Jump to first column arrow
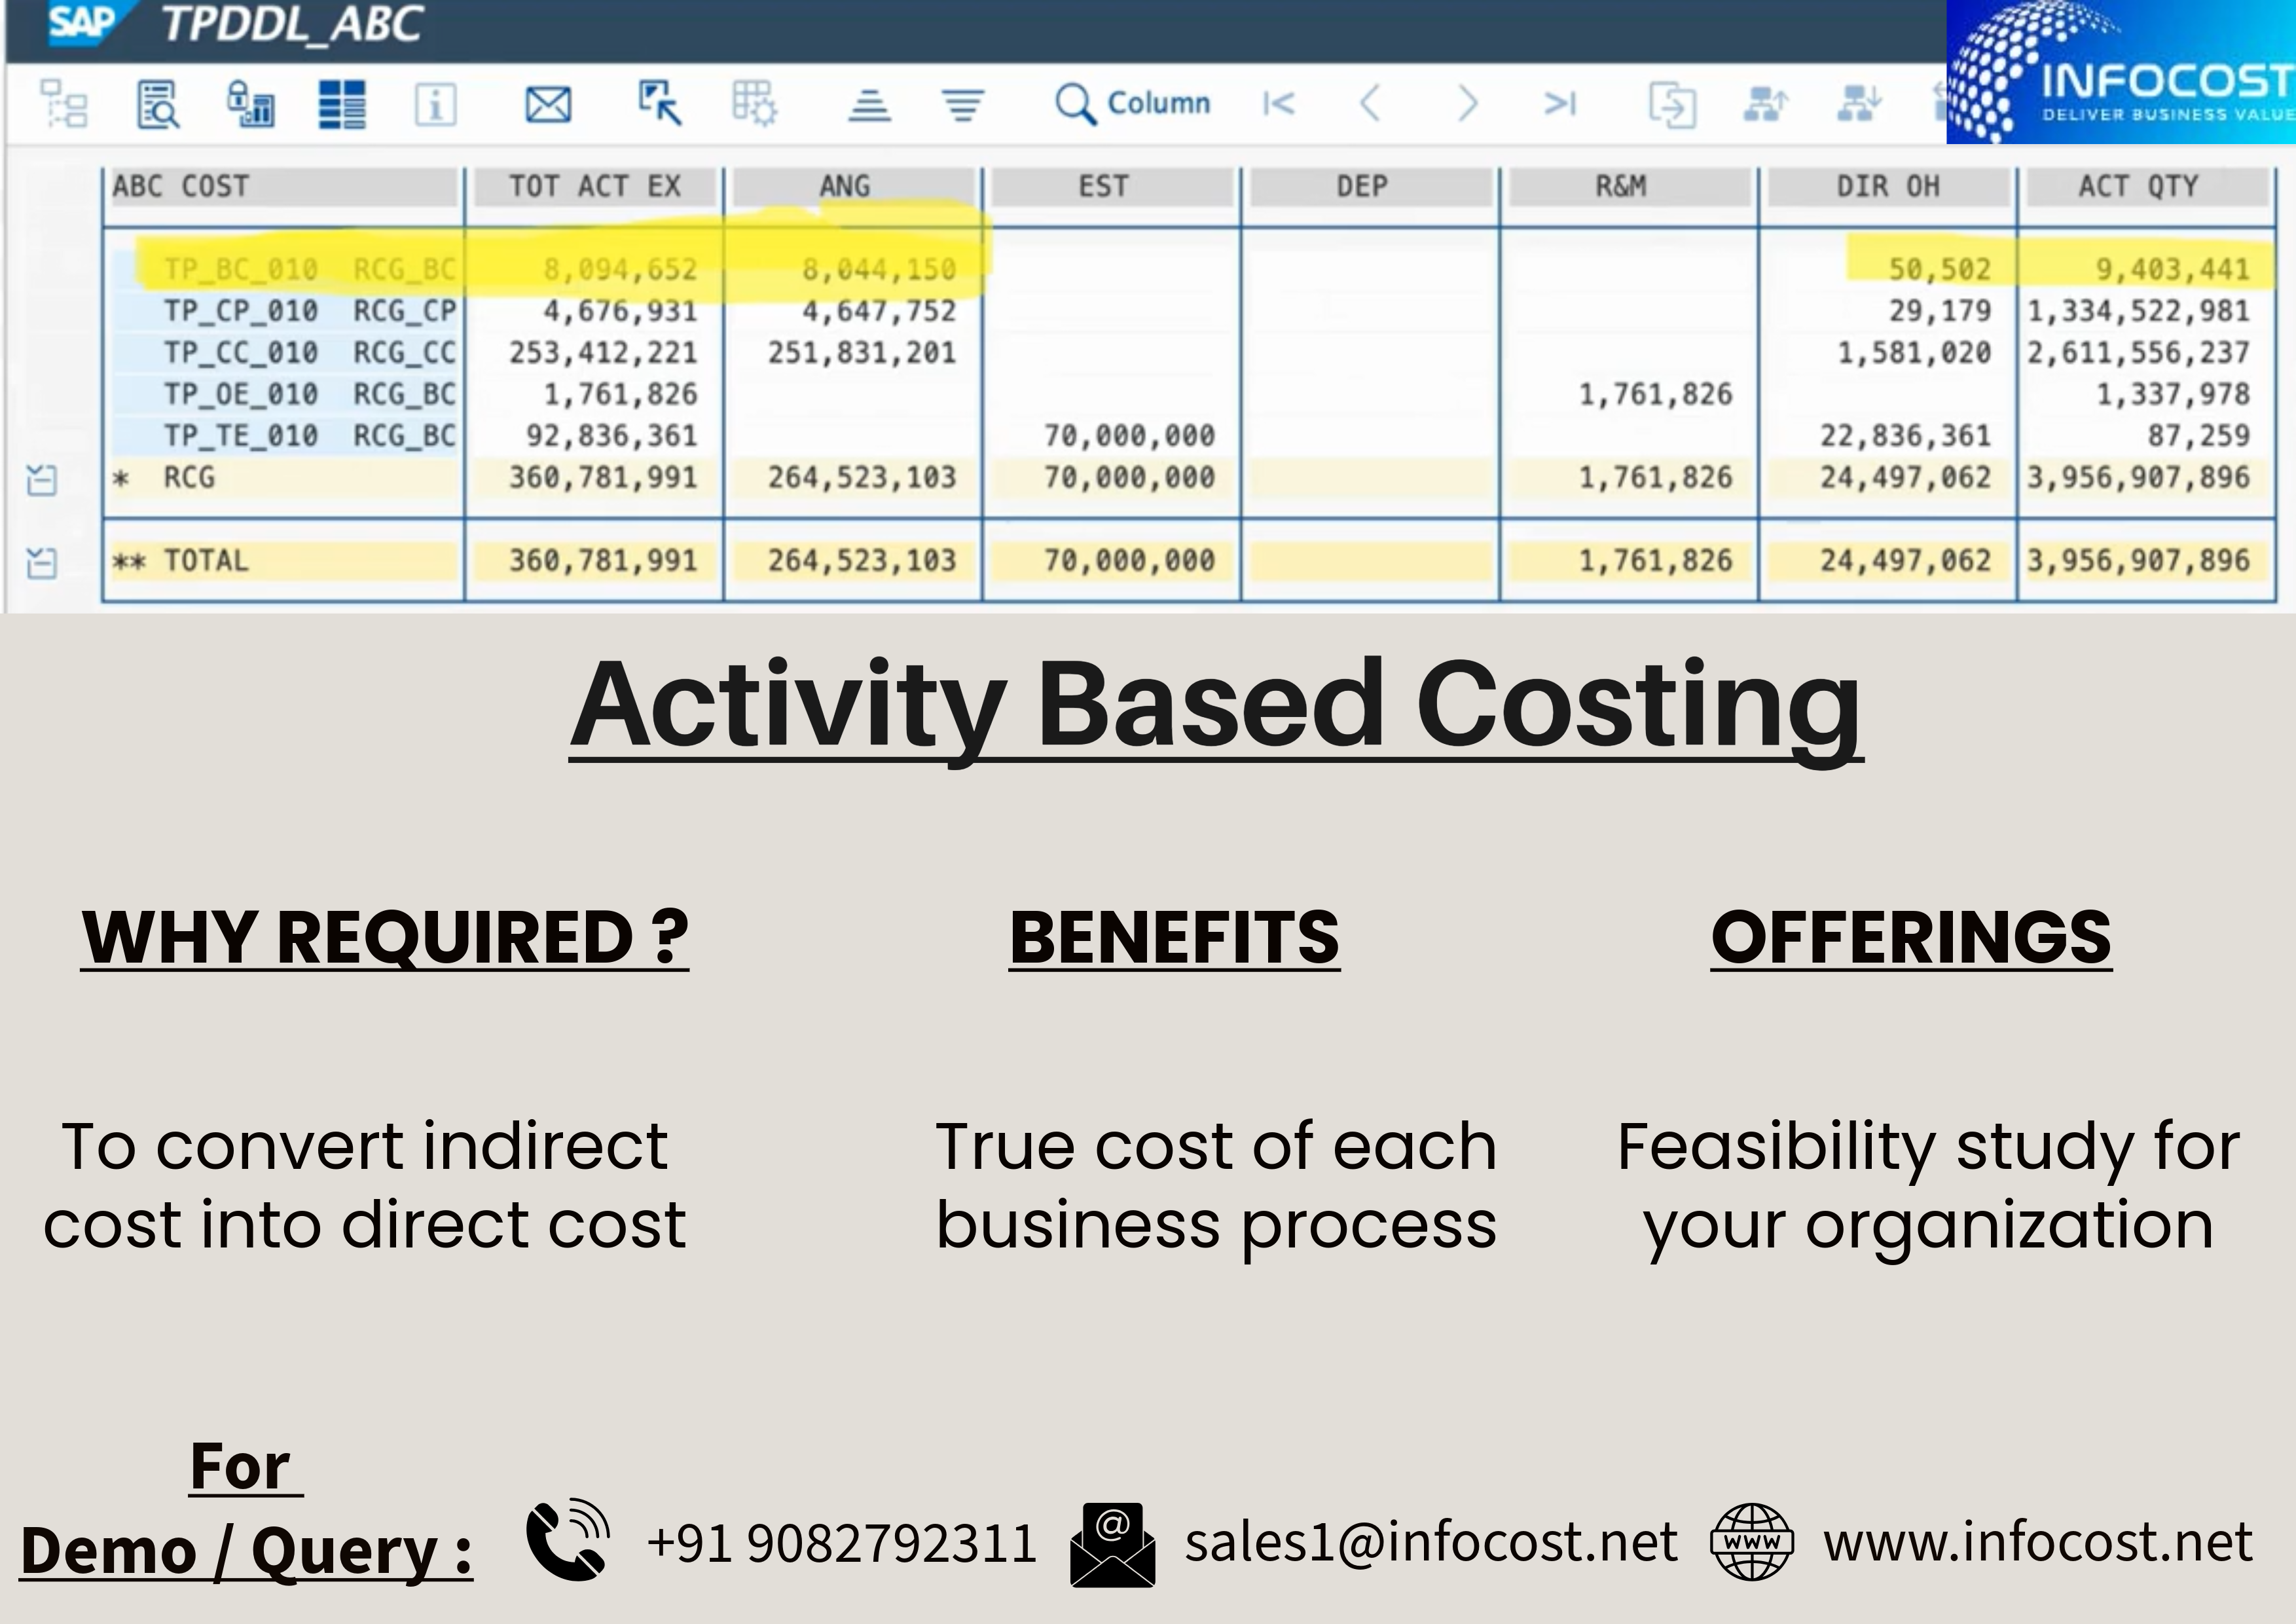This screenshot has height=1624, width=2296. click(x=1279, y=104)
